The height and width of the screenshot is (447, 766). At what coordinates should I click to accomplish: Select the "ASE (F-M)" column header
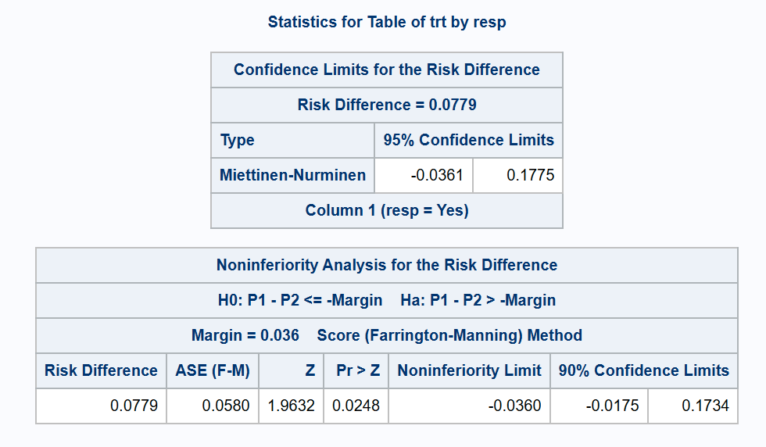pyautogui.click(x=213, y=370)
